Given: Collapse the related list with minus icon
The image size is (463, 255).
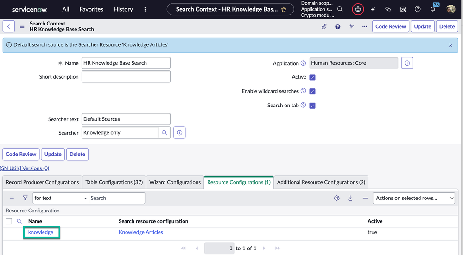Looking at the screenshot, I should [365, 198].
